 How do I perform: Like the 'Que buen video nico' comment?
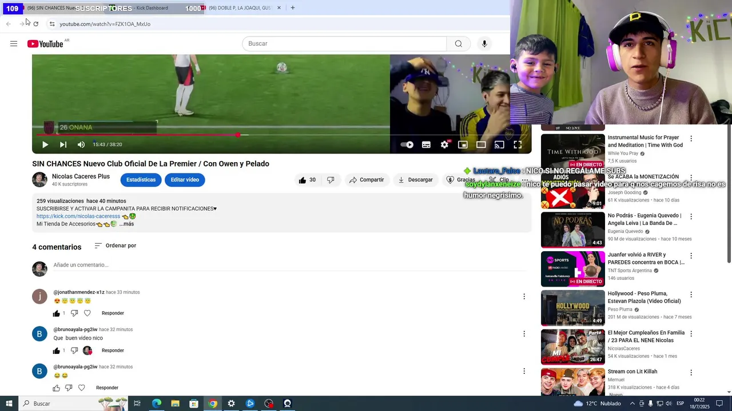click(56, 350)
